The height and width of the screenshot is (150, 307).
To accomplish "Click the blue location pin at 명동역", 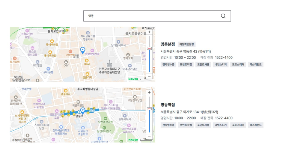I will (83, 111).
